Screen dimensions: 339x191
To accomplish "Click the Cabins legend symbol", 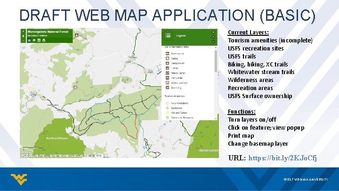I will pyautogui.click(x=167, y=58).
